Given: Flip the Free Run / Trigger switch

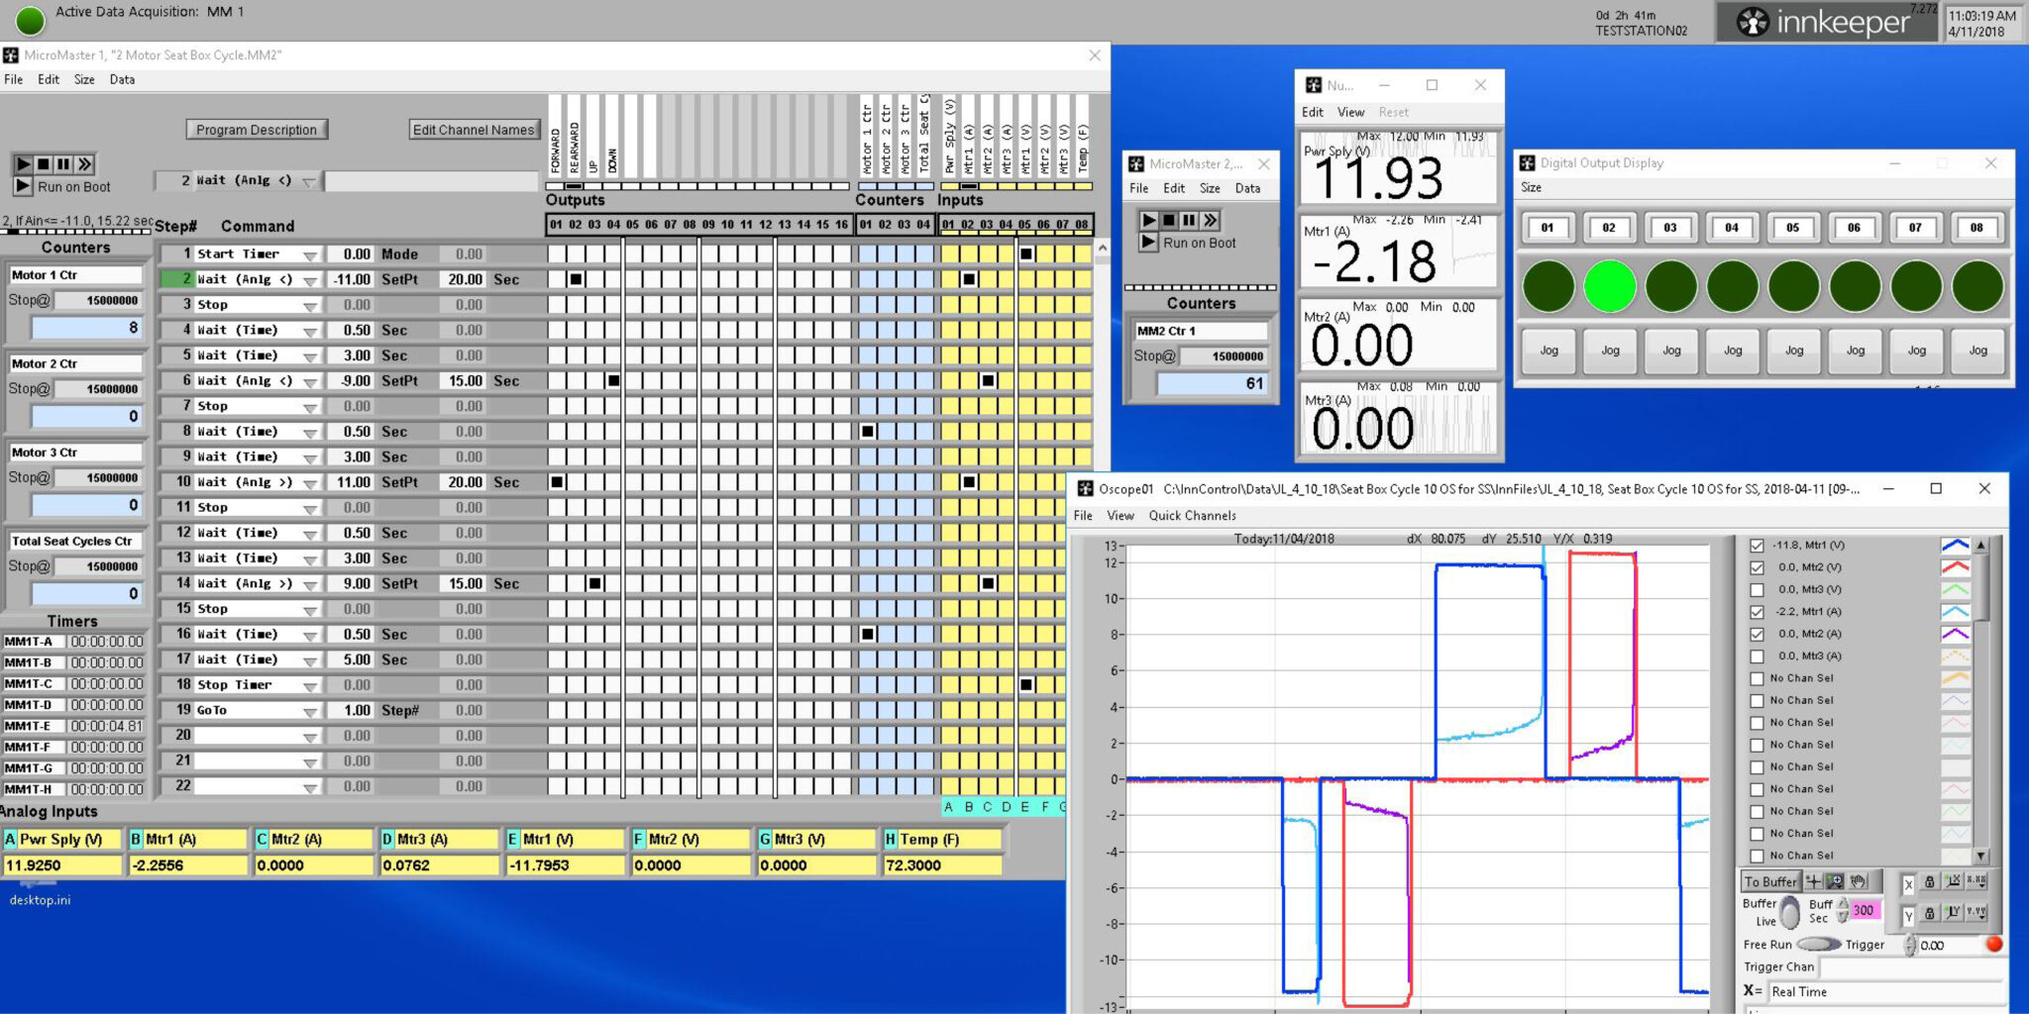Looking at the screenshot, I should pyautogui.click(x=1818, y=945).
